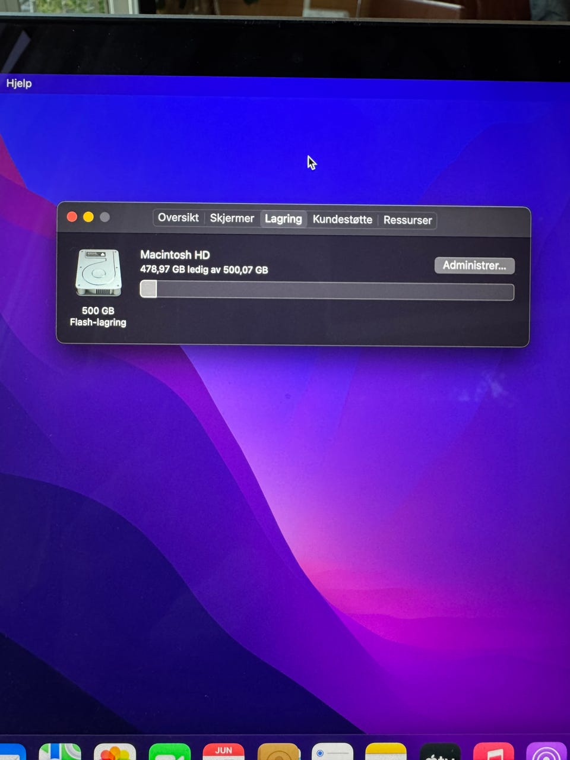Click the Administrer... button
570x760 pixels.
pyautogui.click(x=474, y=265)
